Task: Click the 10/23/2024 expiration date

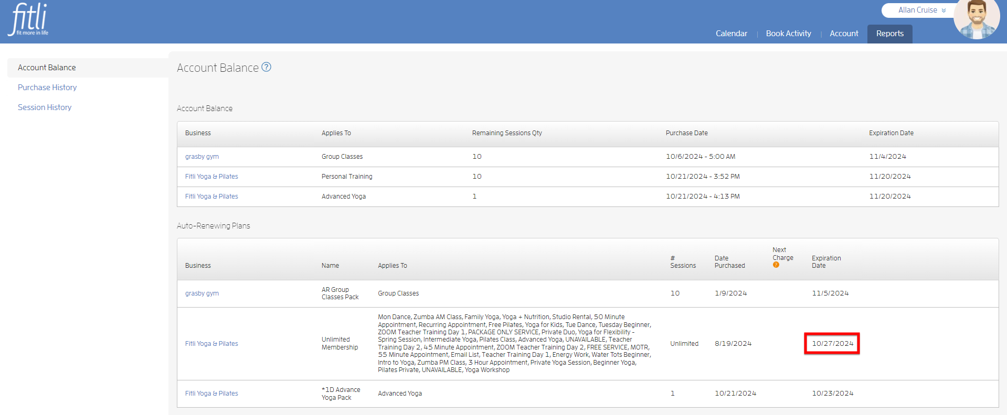Action: (x=832, y=394)
